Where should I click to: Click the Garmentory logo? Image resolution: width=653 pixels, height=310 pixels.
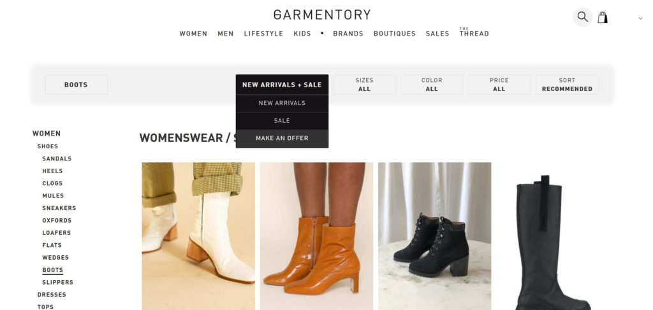tap(322, 15)
